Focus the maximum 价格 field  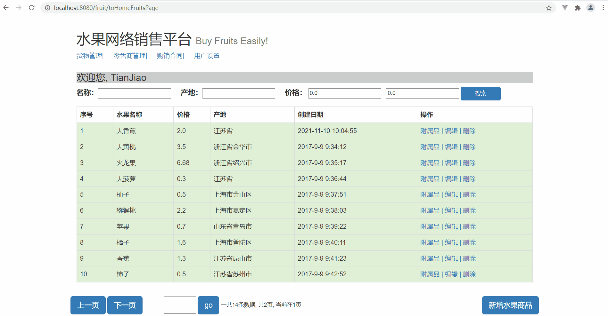[x=423, y=93]
